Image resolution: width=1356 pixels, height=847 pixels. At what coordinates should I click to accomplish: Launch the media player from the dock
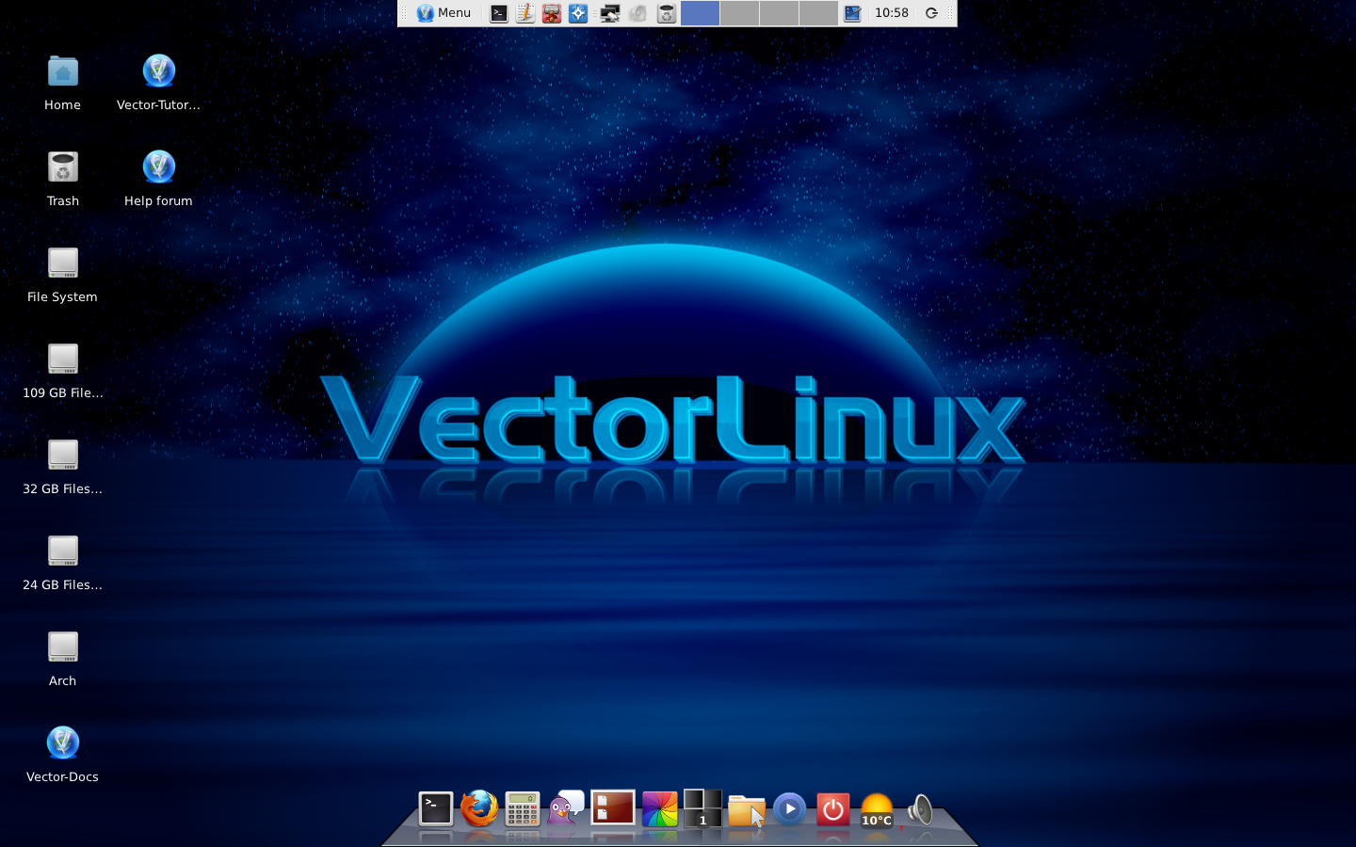789,809
